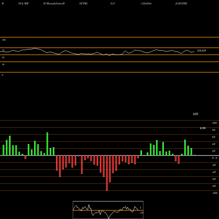The image size is (219, 219).
Task: Click the MR value 6.96 label
Action: 203,128
